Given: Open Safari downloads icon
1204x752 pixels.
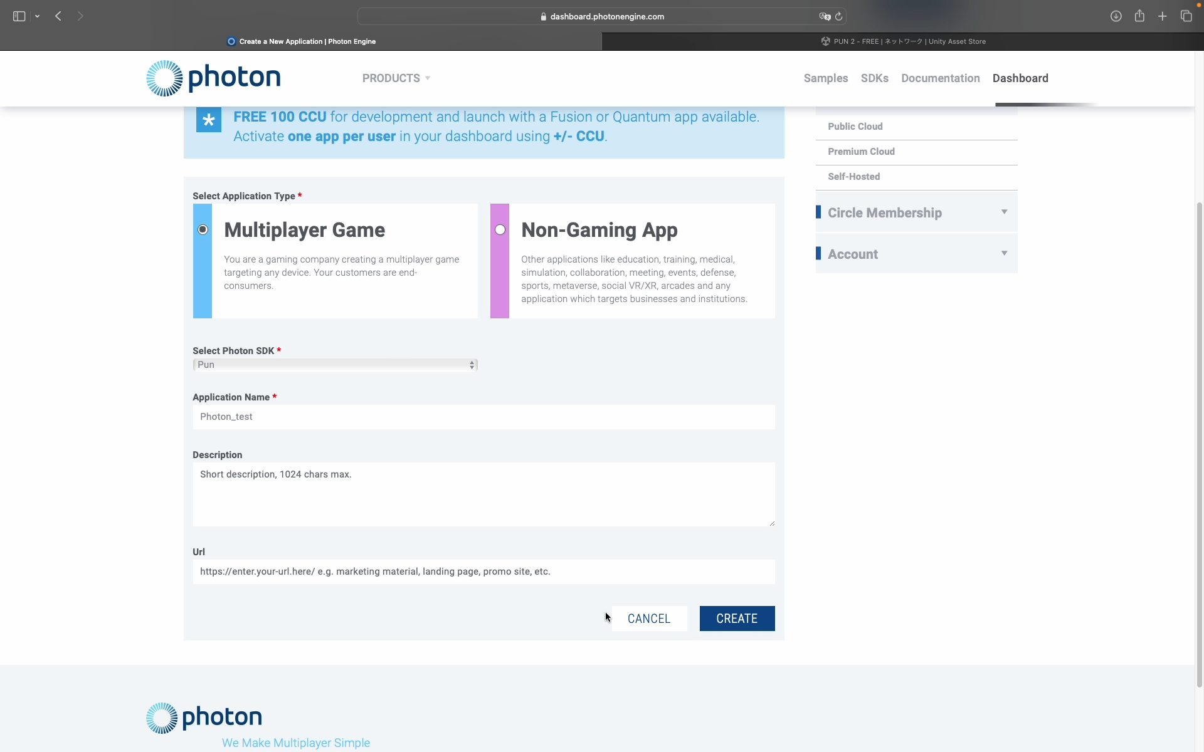Looking at the screenshot, I should click(1116, 16).
